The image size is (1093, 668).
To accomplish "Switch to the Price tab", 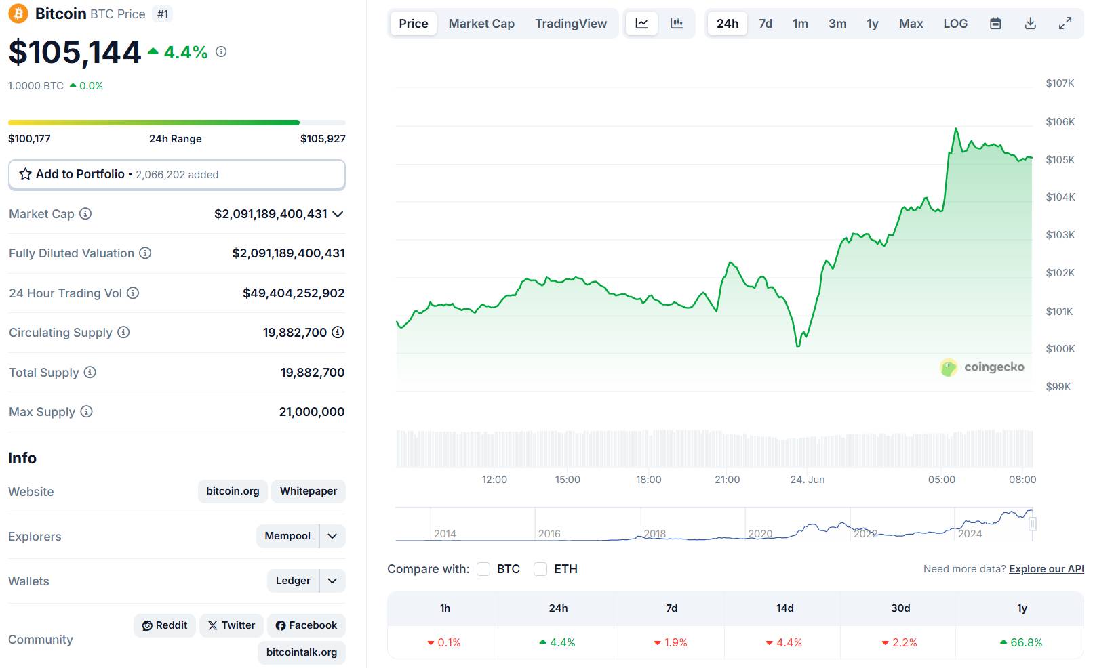I will (414, 24).
